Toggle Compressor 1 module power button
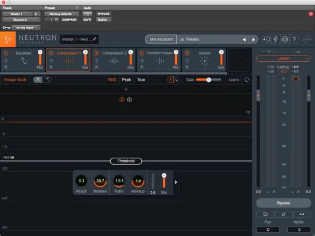Screen dimensions: 315x236 click(x=51, y=53)
